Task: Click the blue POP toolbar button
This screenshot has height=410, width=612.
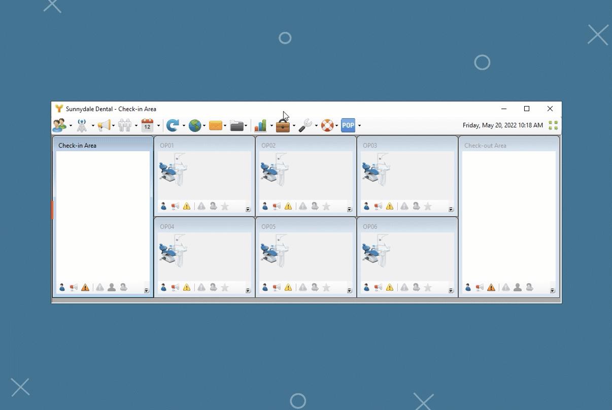Action: pyautogui.click(x=348, y=125)
